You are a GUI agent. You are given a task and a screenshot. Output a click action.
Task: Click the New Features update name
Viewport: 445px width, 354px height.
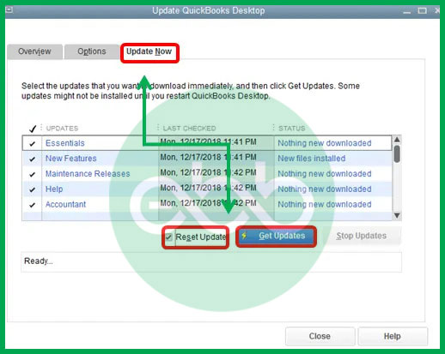71,159
